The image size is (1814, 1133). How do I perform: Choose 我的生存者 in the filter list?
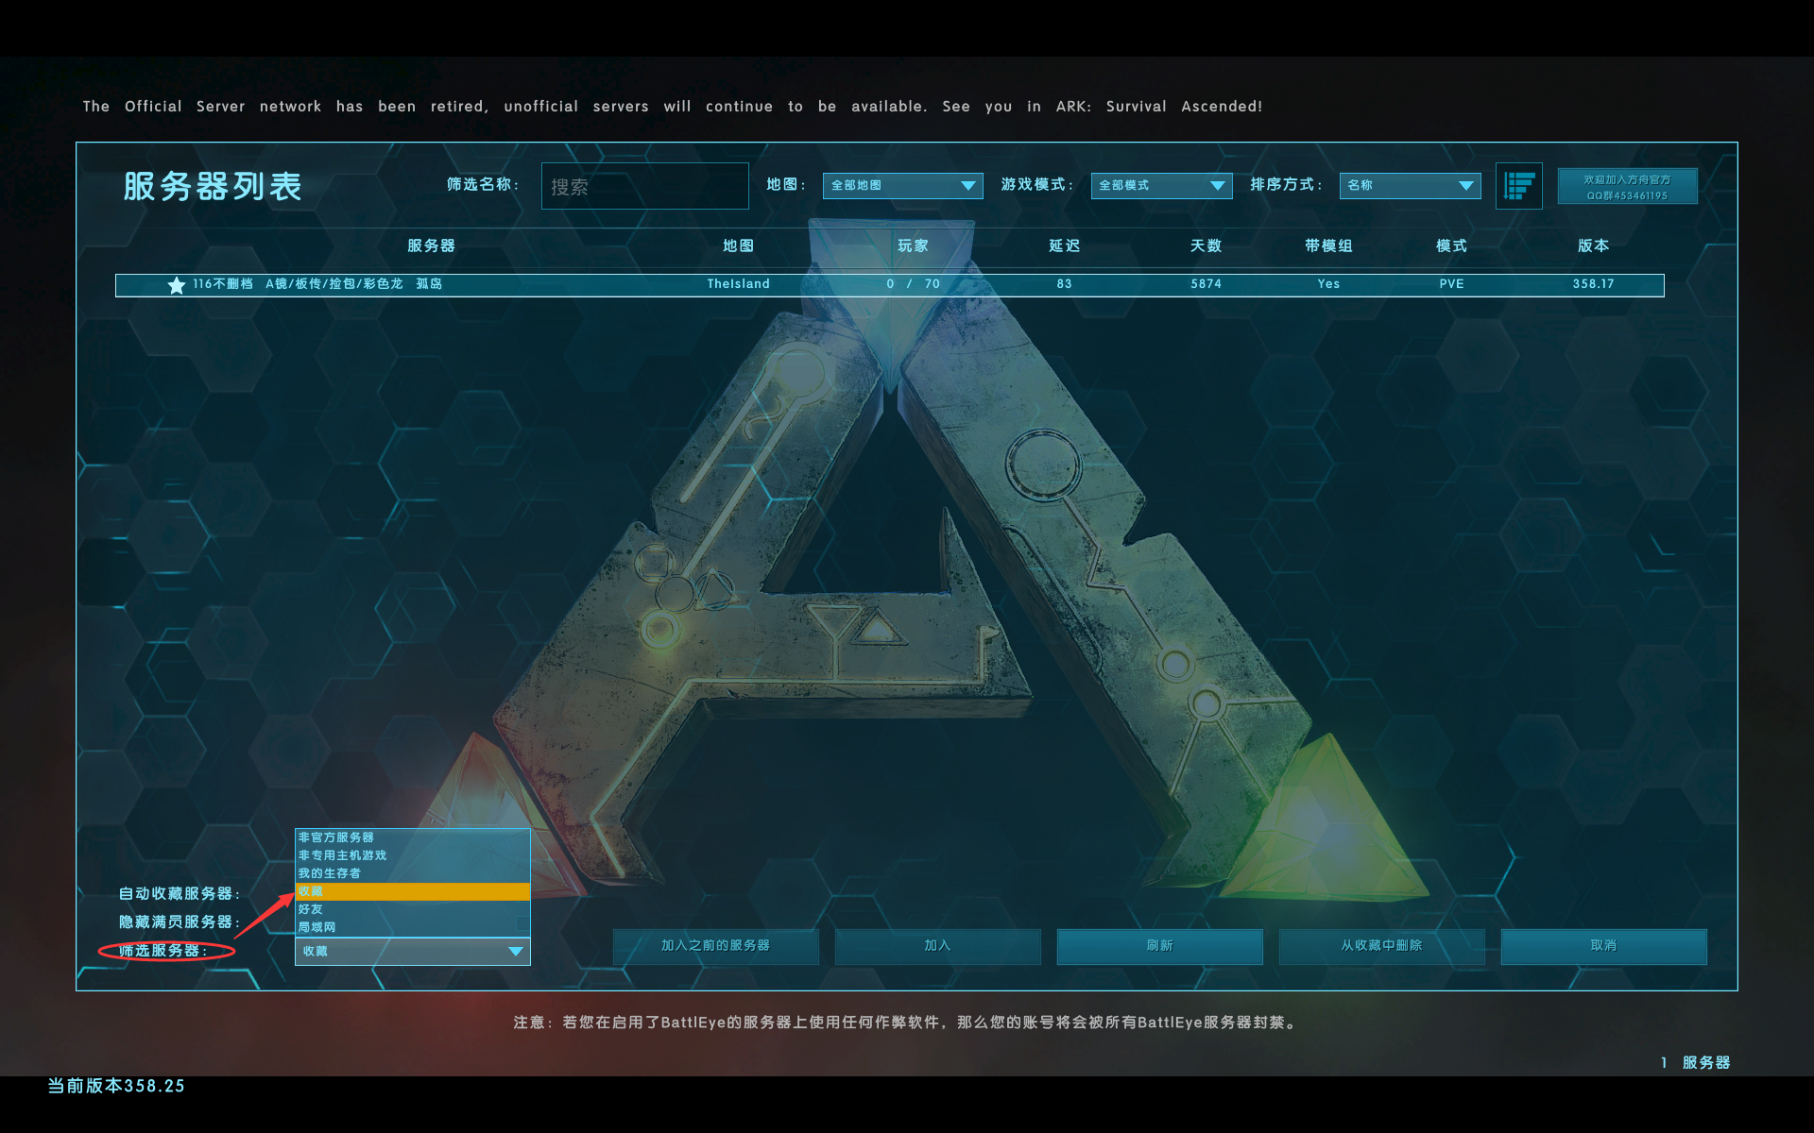coord(413,873)
